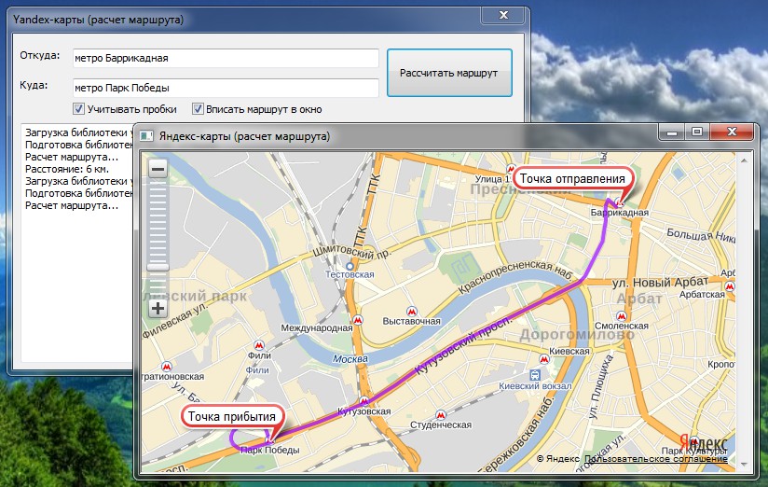Click the Багратионовская metro station icon
This screenshot has height=487, width=768.
click(x=167, y=367)
